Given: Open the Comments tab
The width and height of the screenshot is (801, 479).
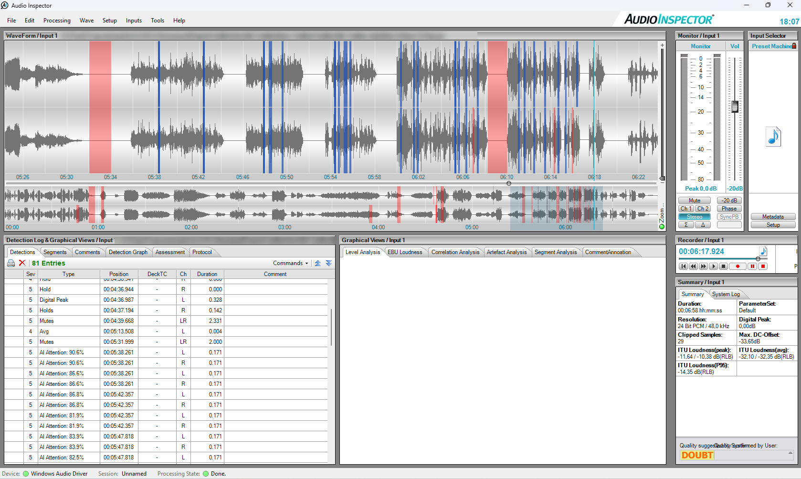Looking at the screenshot, I should pos(87,252).
